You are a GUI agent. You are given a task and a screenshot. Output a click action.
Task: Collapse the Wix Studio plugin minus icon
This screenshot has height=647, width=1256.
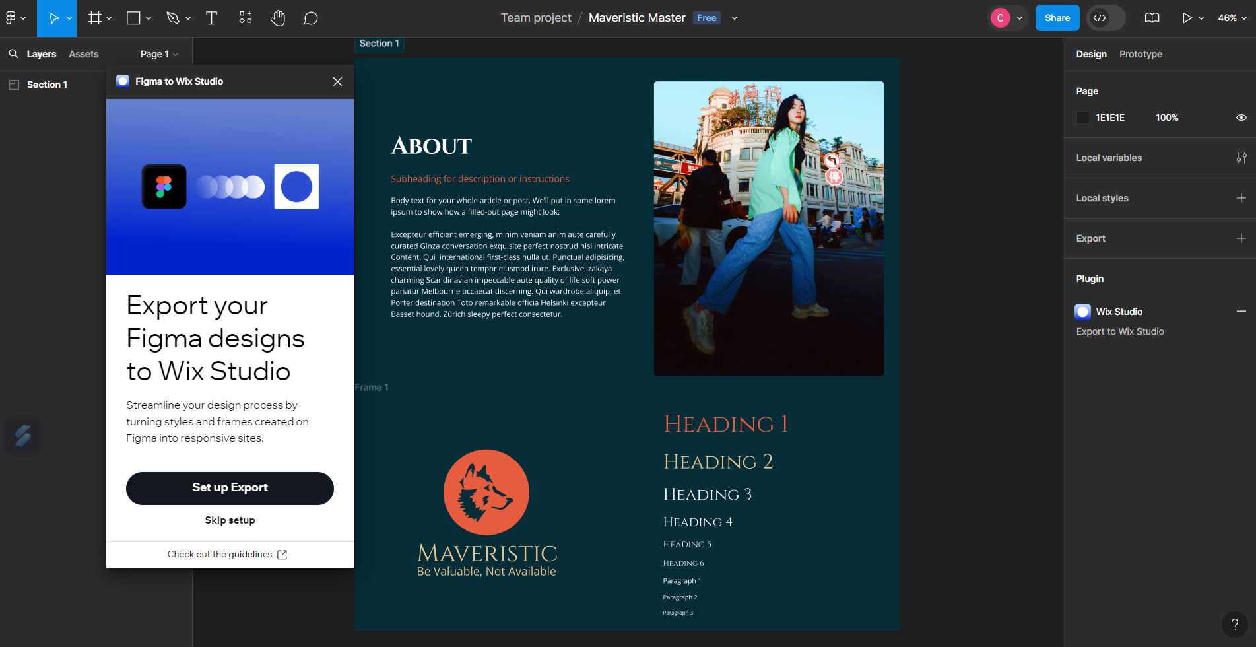pos(1241,311)
